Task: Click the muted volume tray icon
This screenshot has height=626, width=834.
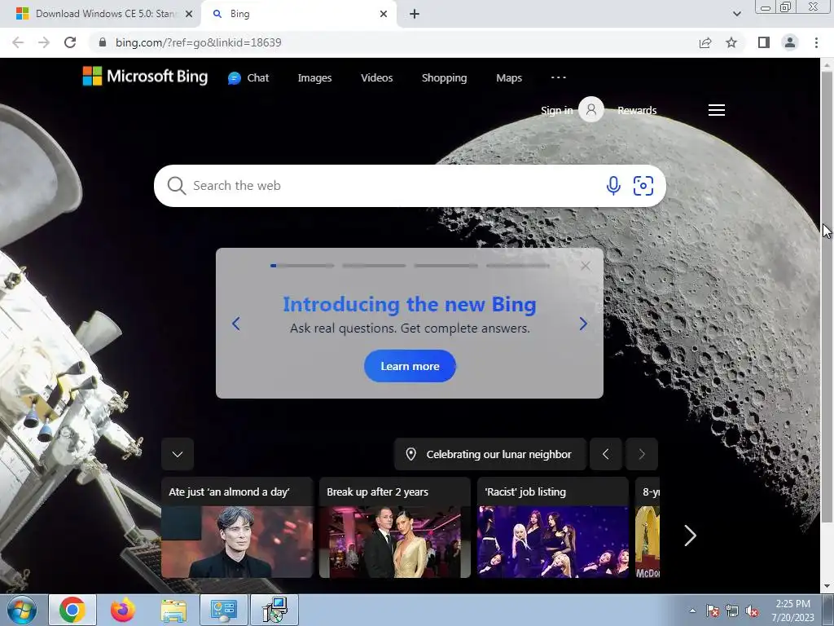Action: point(752,611)
